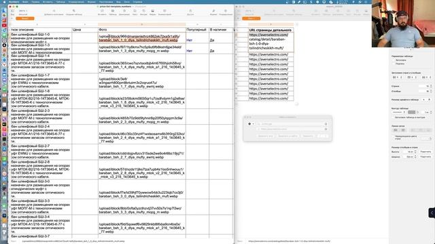Select cell with baraban_bsh_2_7_dlya_mufty_ewmj.webp path
The width and height of the screenshot is (435, 244).
pyautogui.click(x=142, y=152)
